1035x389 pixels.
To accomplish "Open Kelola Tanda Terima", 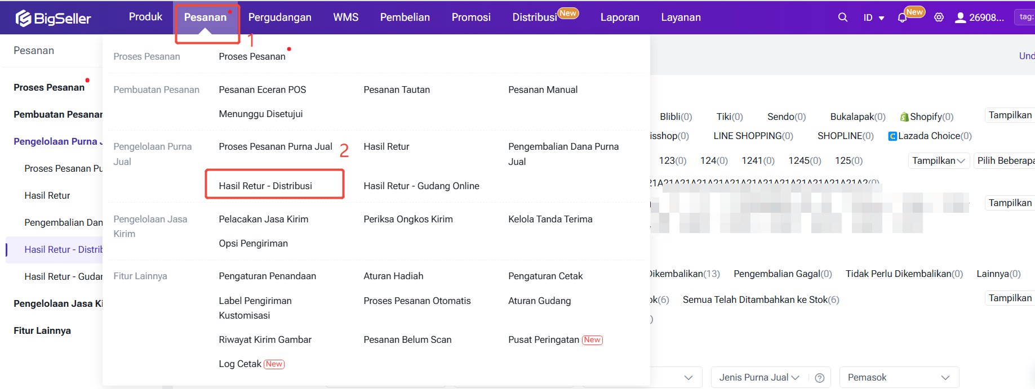I will [550, 219].
